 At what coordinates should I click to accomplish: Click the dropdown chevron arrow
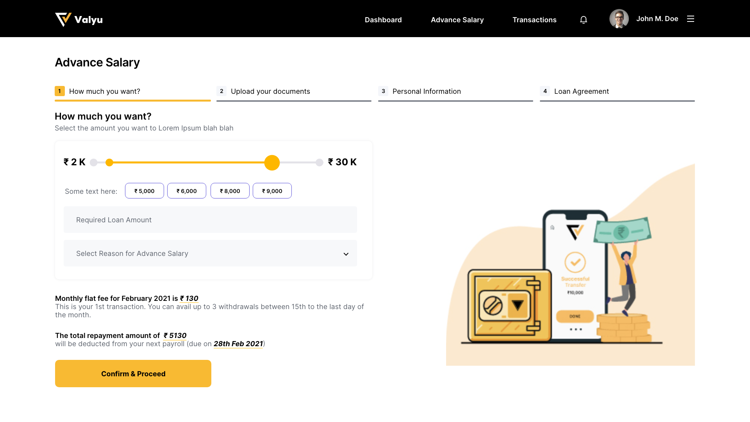tap(346, 254)
